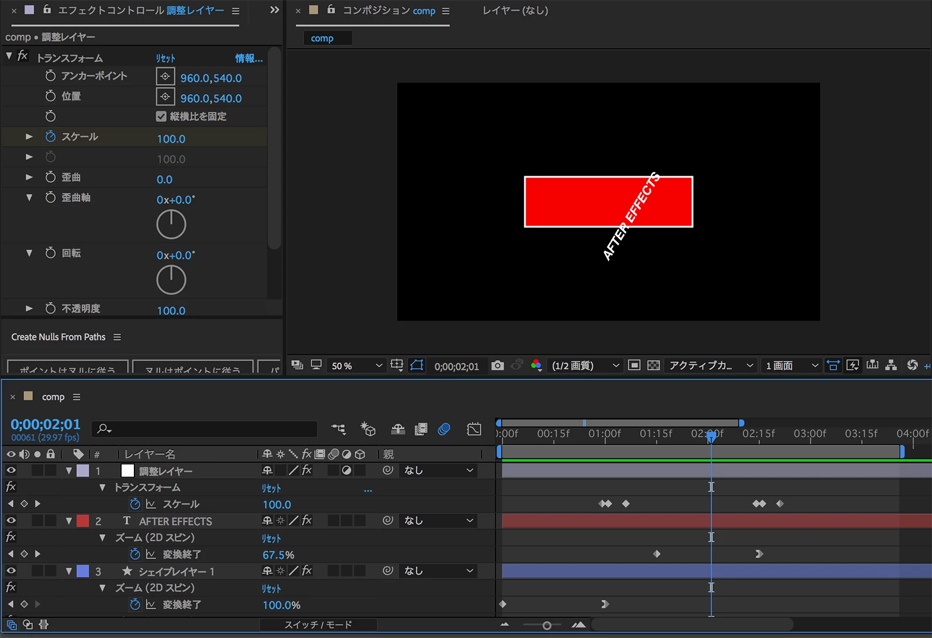The width and height of the screenshot is (932, 638).
Task: Collapse layer 3 シェイプレイヤー 1 triangle
Action: (x=69, y=571)
